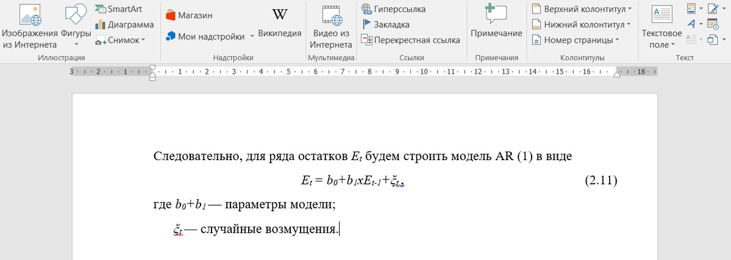
Task: Click on equation number (2.11) in document
Action: coord(601,180)
